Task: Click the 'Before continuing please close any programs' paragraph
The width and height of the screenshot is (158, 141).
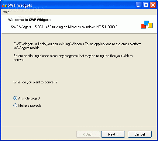Action: click(x=73, y=58)
